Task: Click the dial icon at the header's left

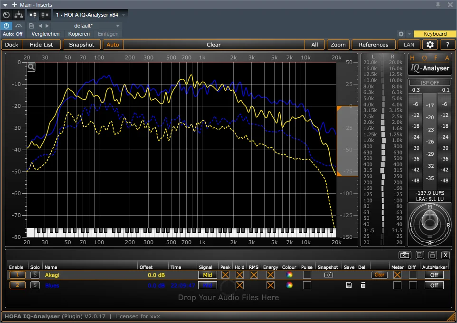Action: click(x=6, y=15)
